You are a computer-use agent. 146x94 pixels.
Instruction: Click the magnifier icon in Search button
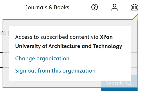click(129, 83)
